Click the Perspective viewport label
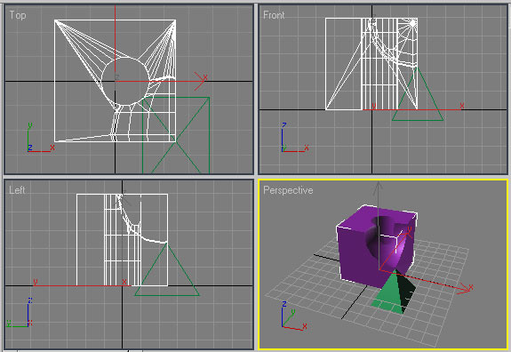 tap(288, 190)
